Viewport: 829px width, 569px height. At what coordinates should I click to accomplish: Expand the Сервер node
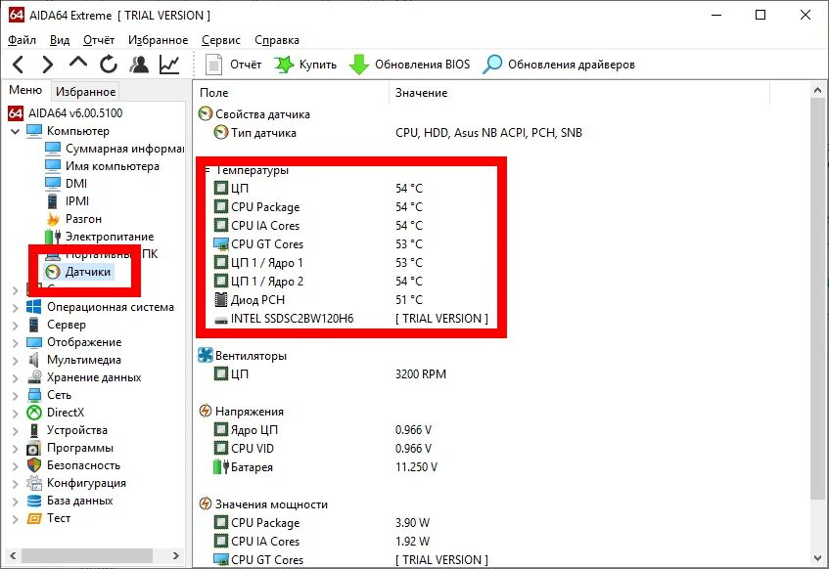pos(15,325)
